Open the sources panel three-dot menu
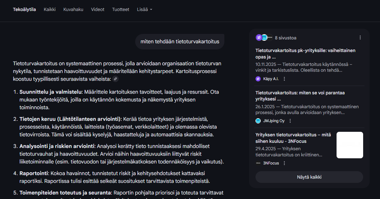The width and height of the screenshot is (380, 199). pyautogui.click(x=360, y=37)
